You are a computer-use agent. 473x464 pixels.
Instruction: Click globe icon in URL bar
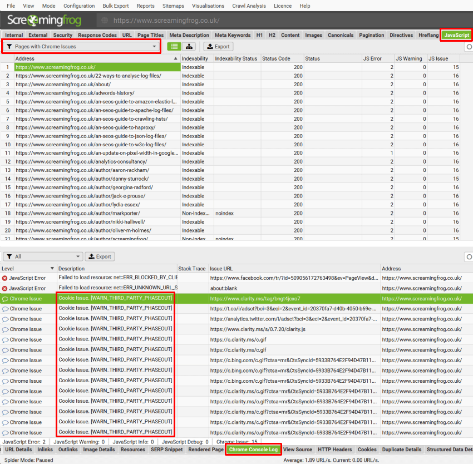click(x=105, y=21)
